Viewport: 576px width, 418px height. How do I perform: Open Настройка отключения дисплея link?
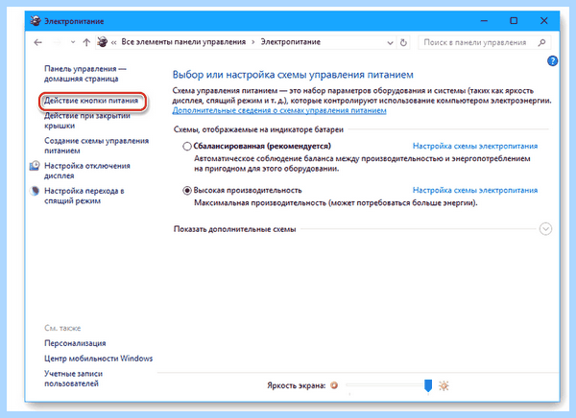coord(87,171)
